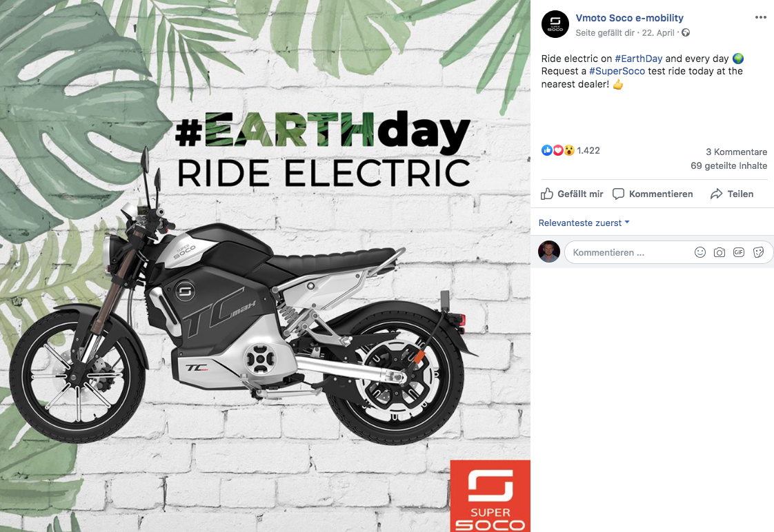The image size is (774, 532).
Task: Click the globe public audience icon
Action: point(686,32)
